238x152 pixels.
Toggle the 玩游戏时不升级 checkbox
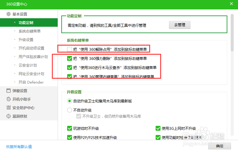(70, 128)
